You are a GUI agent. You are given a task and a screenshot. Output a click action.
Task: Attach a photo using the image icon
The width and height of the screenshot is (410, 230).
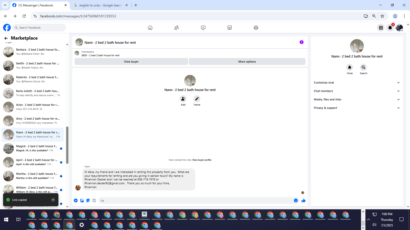pos(82,201)
